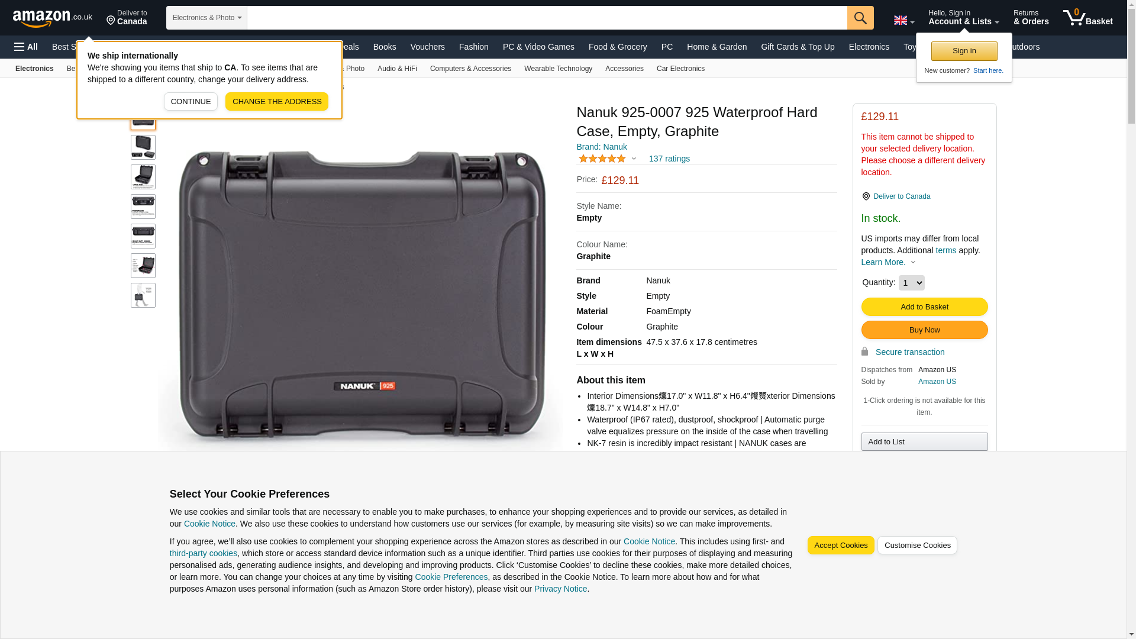
Task: Click inside the search input field
Action: [x=547, y=18]
